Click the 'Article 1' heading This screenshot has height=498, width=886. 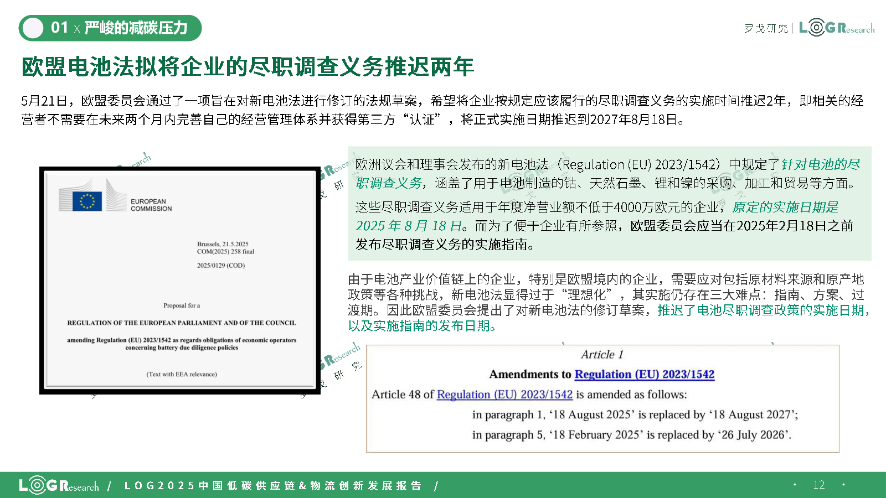[602, 355]
